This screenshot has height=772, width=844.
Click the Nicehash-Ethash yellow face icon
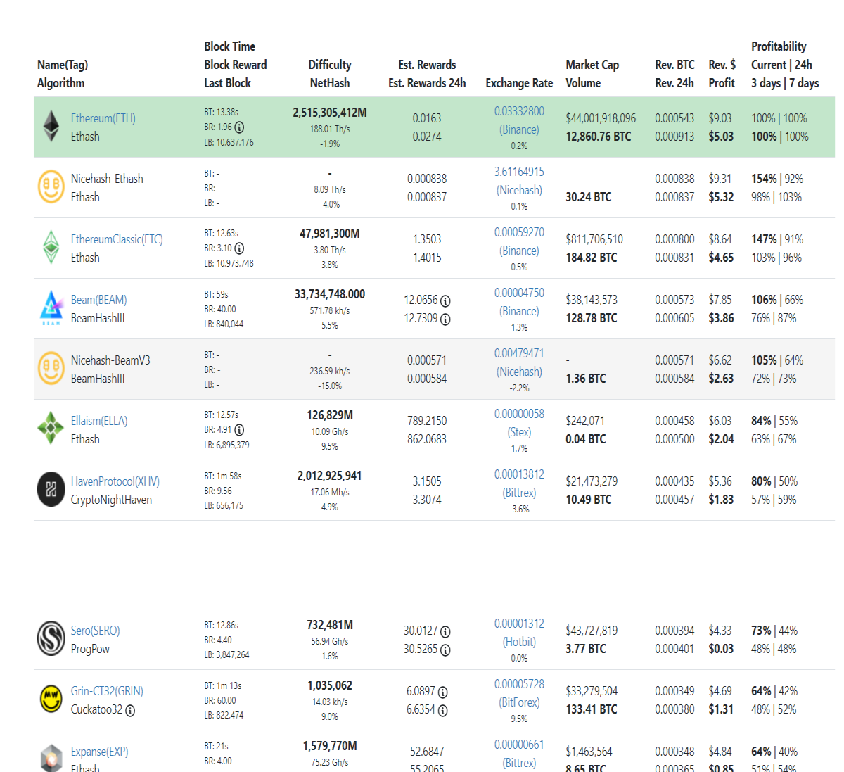click(51, 187)
